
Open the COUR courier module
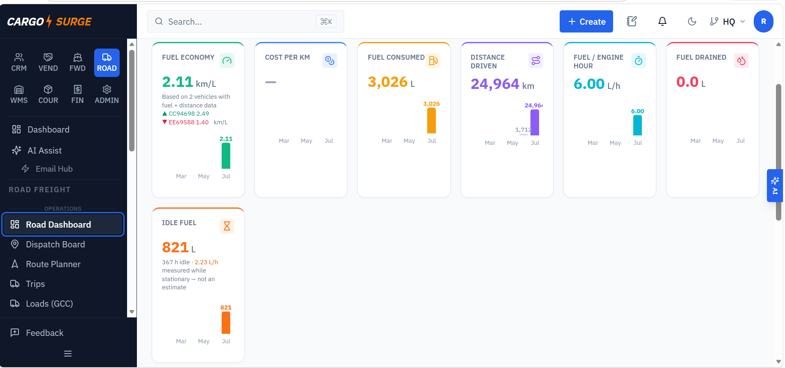pyautogui.click(x=48, y=95)
